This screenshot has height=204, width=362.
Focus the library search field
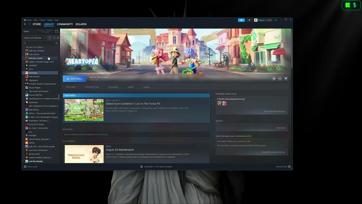40,43
